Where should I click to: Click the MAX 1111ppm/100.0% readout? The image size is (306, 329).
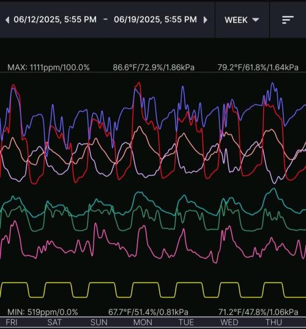[48, 67]
